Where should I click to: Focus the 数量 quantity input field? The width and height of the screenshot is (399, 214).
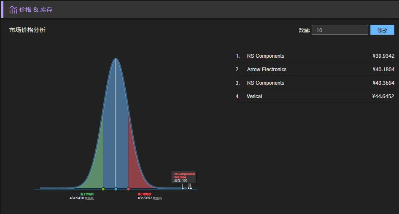[340, 30]
